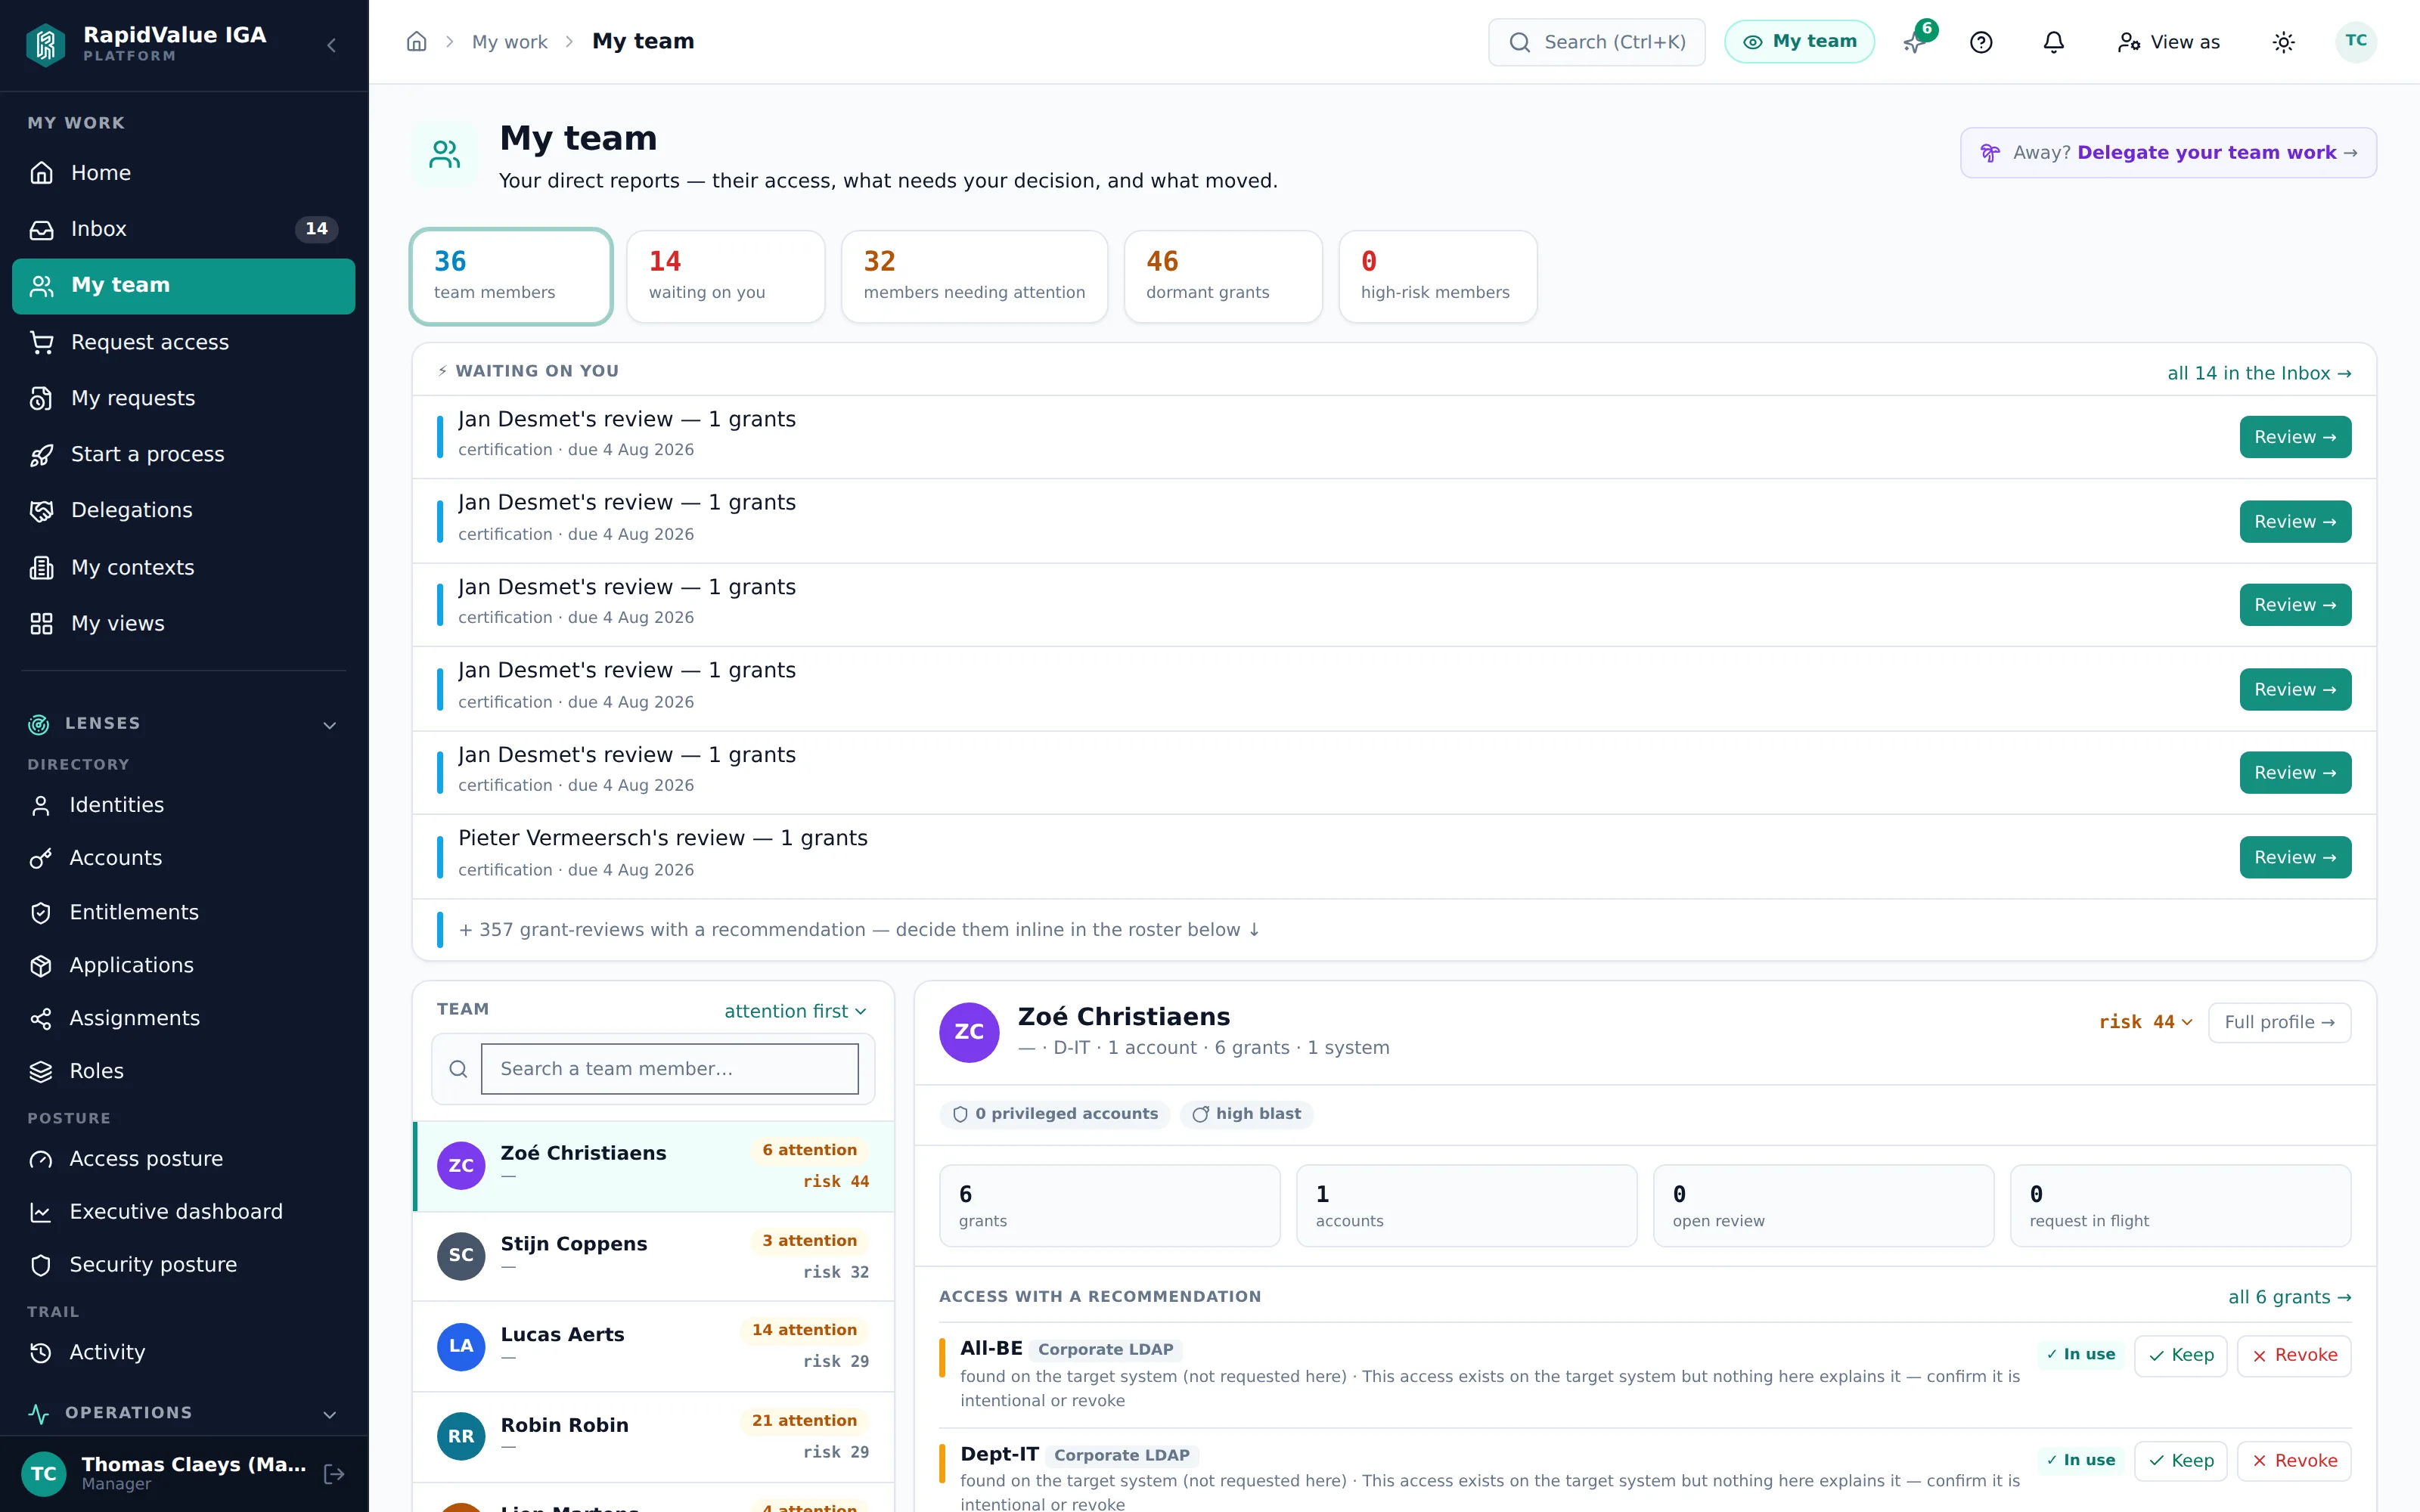Select the 0 high-risk members card
Screen dimensions: 2420x1512
pos(1437,277)
